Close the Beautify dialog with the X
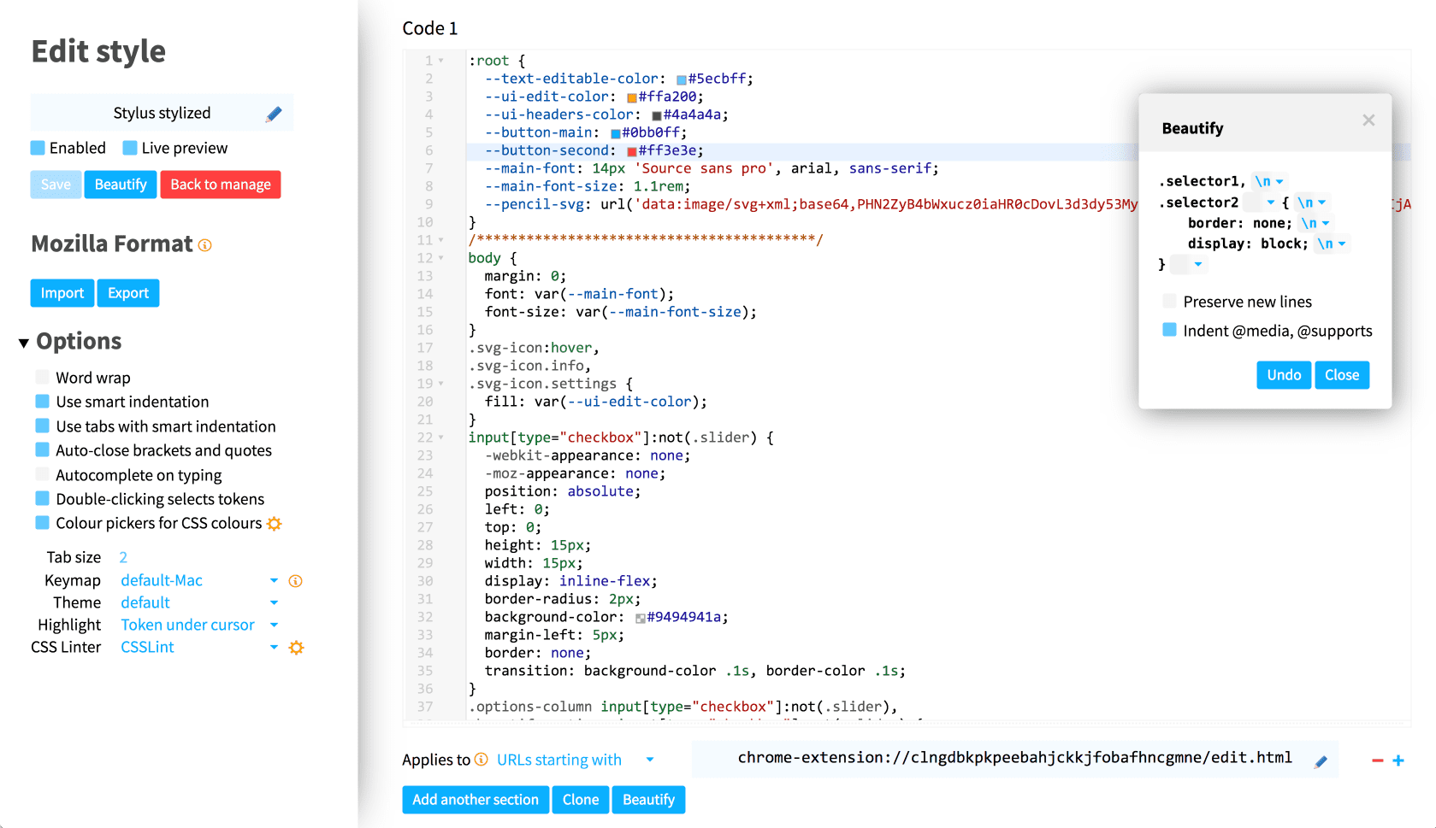 coord(1368,120)
